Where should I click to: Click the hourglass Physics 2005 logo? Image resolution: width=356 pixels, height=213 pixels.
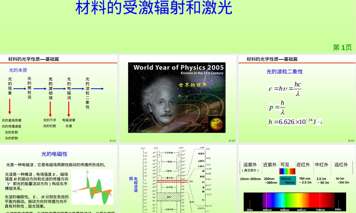click(x=216, y=124)
